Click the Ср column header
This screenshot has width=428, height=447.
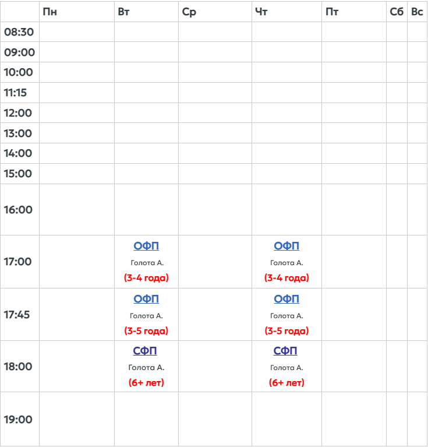coord(189,12)
